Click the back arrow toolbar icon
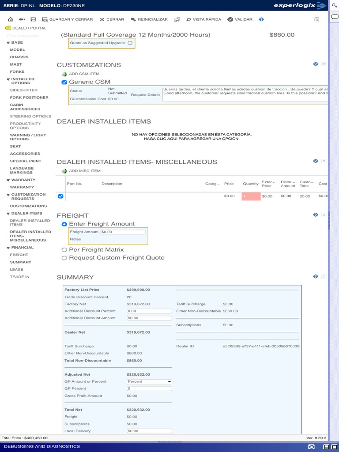 [22, 19]
